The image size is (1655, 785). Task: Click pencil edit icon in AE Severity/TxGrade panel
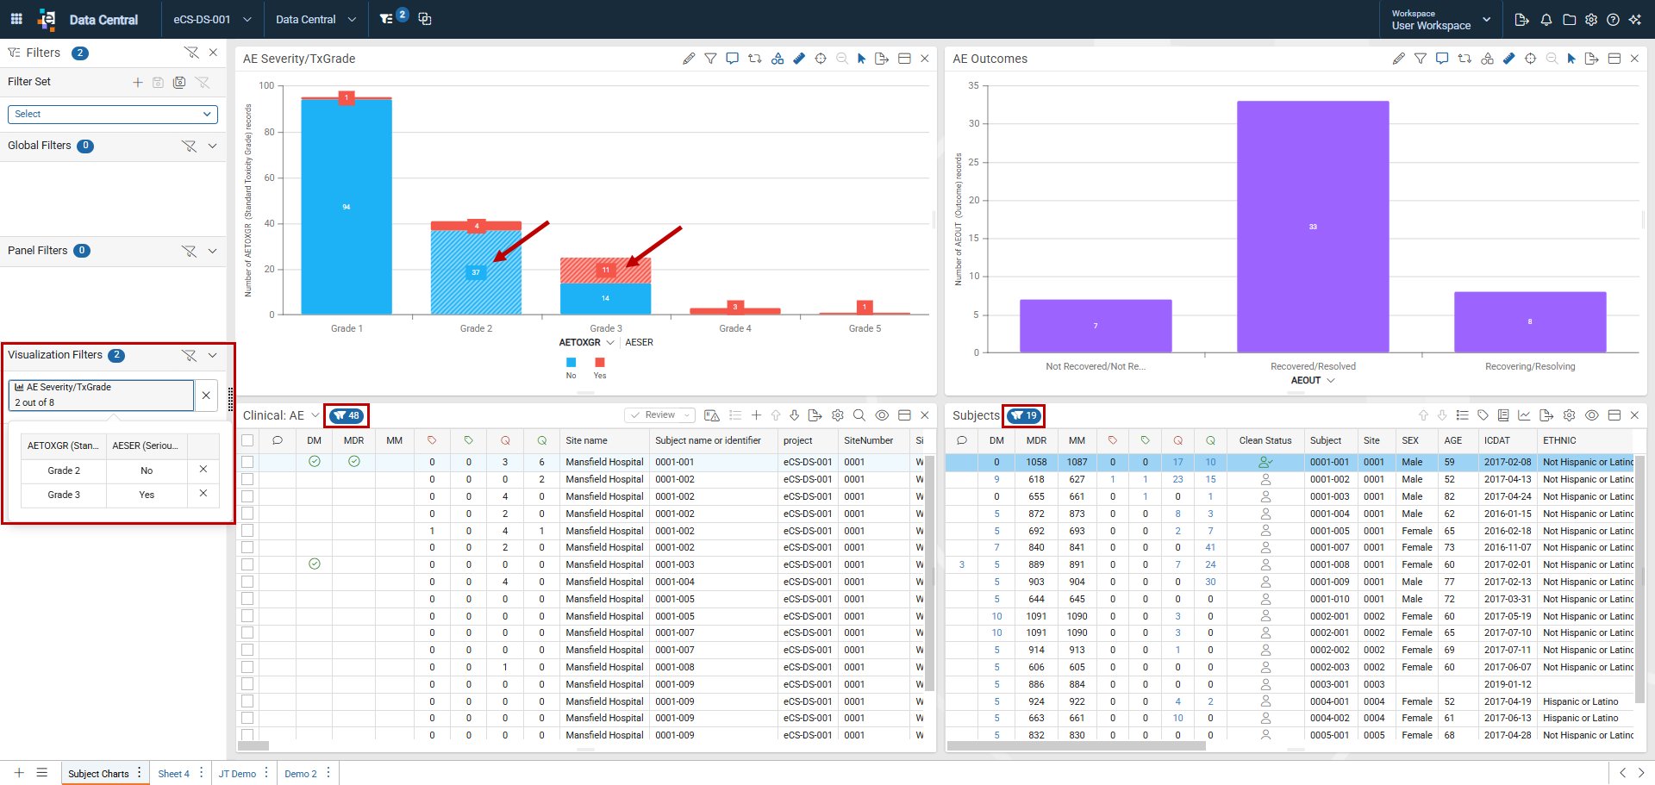pos(689,59)
